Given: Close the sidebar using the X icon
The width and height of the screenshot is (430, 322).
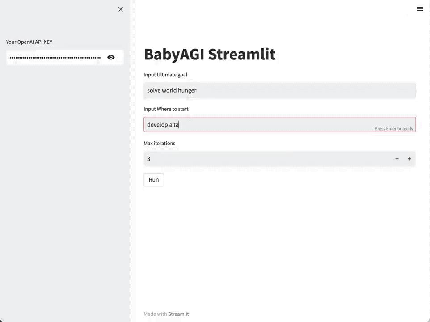Looking at the screenshot, I should [120, 9].
